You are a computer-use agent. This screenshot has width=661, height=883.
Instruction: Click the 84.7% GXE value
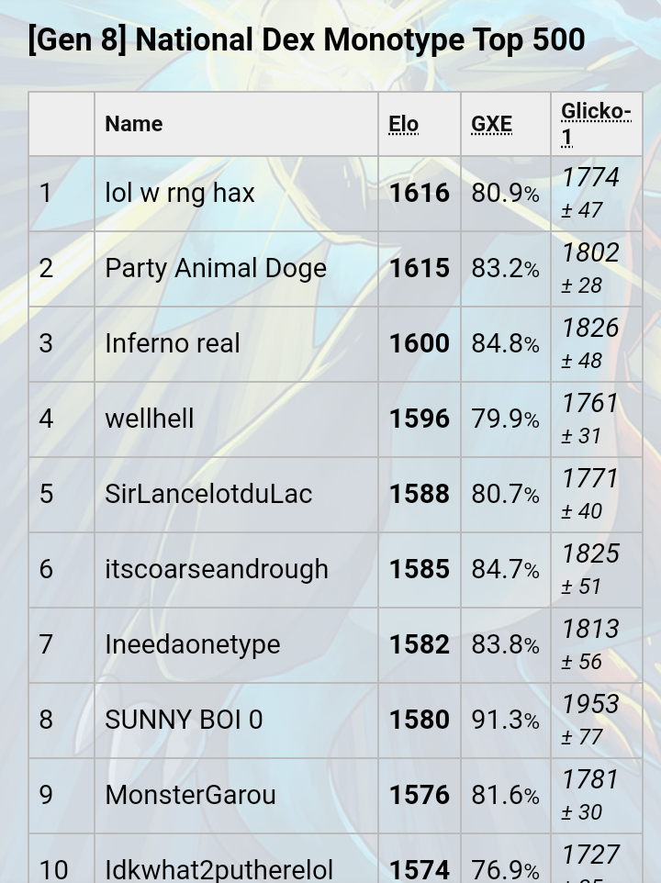coord(506,569)
